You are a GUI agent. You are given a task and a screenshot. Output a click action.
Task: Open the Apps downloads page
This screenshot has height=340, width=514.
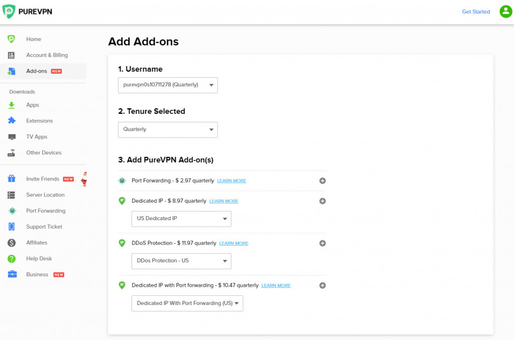click(x=33, y=105)
